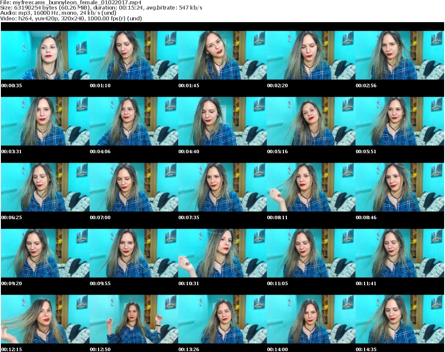445x352 pixels.
Task: Select the thumbnail frame at 00:09:55
Action: pos(134,253)
